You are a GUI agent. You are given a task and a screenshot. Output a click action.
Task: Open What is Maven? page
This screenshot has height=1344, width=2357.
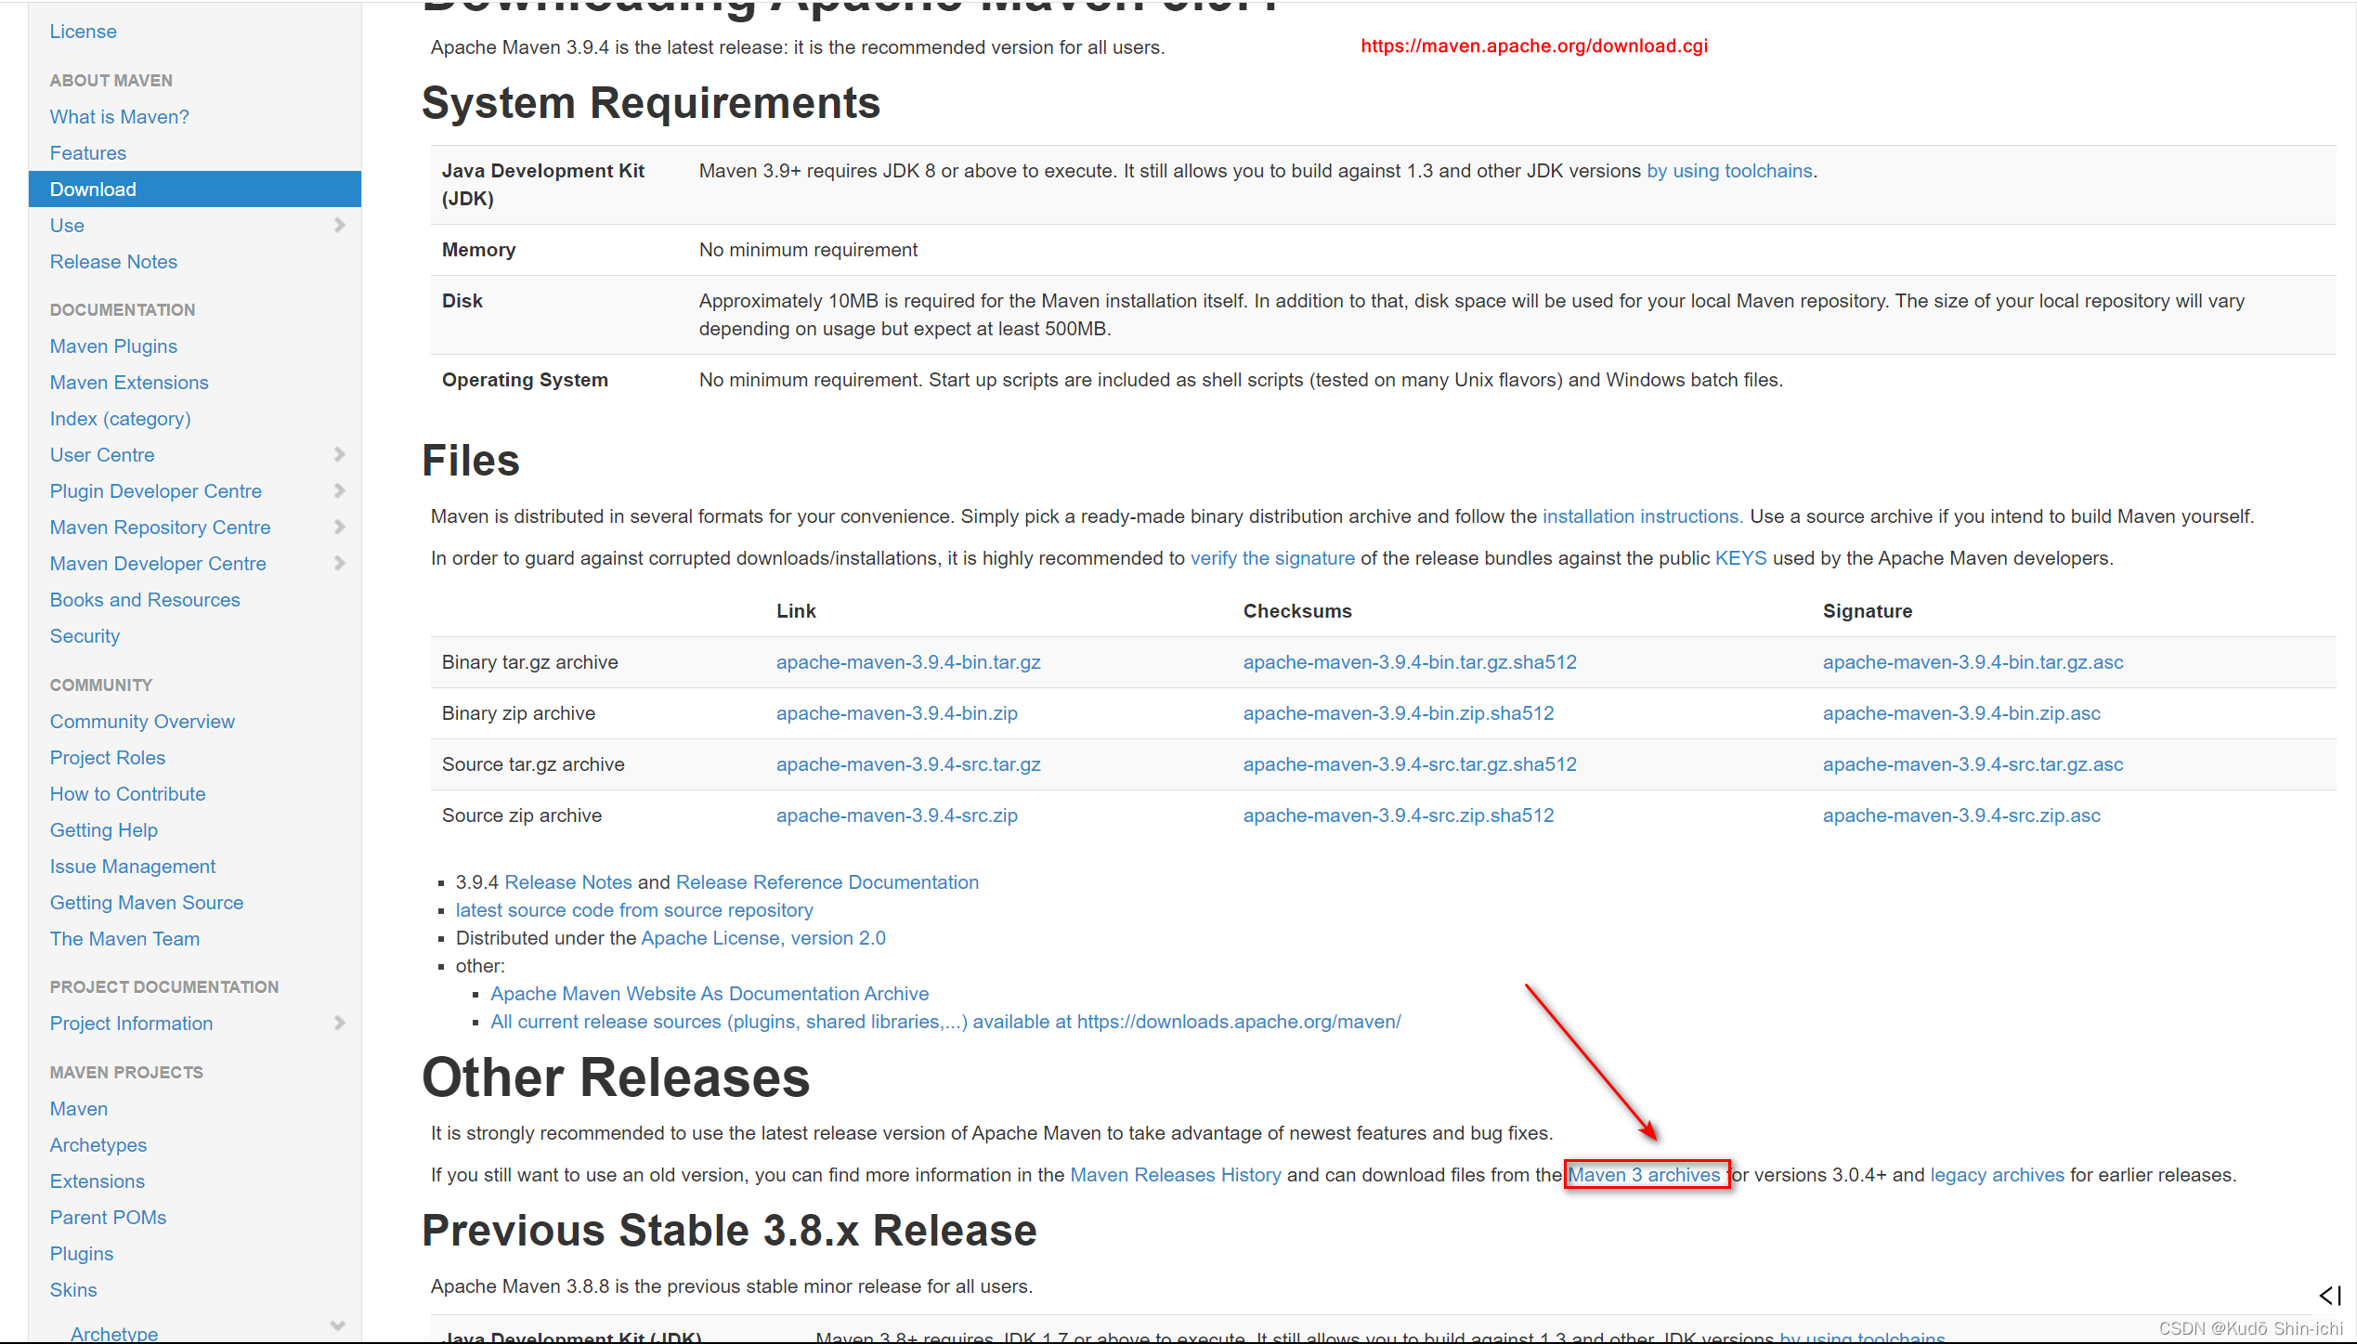coord(120,117)
